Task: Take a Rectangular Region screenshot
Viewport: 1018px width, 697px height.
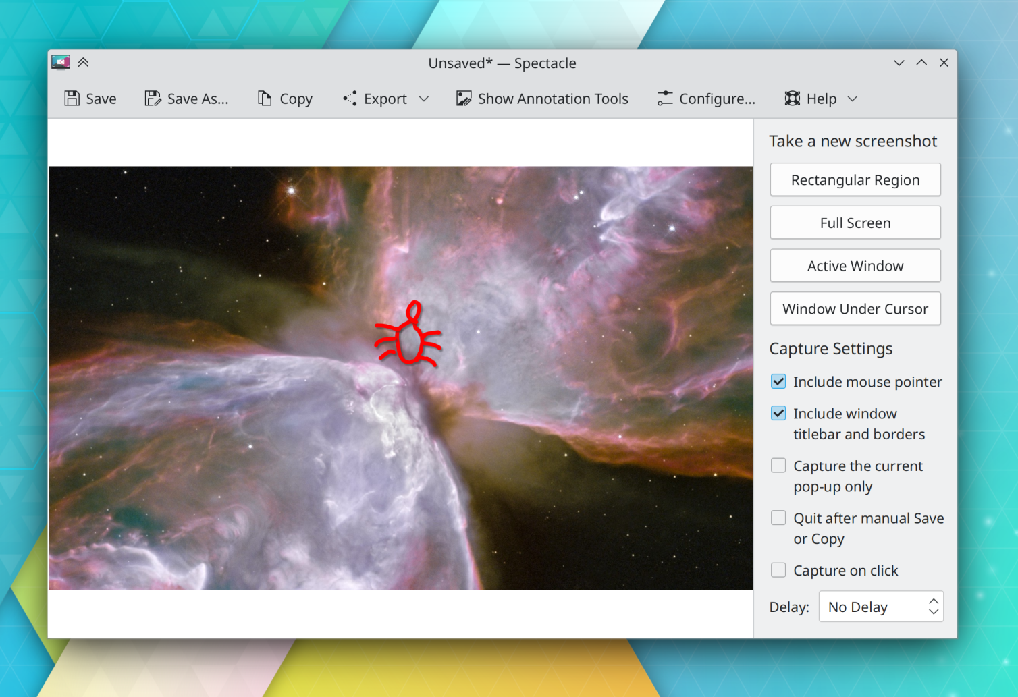Action: click(x=855, y=179)
